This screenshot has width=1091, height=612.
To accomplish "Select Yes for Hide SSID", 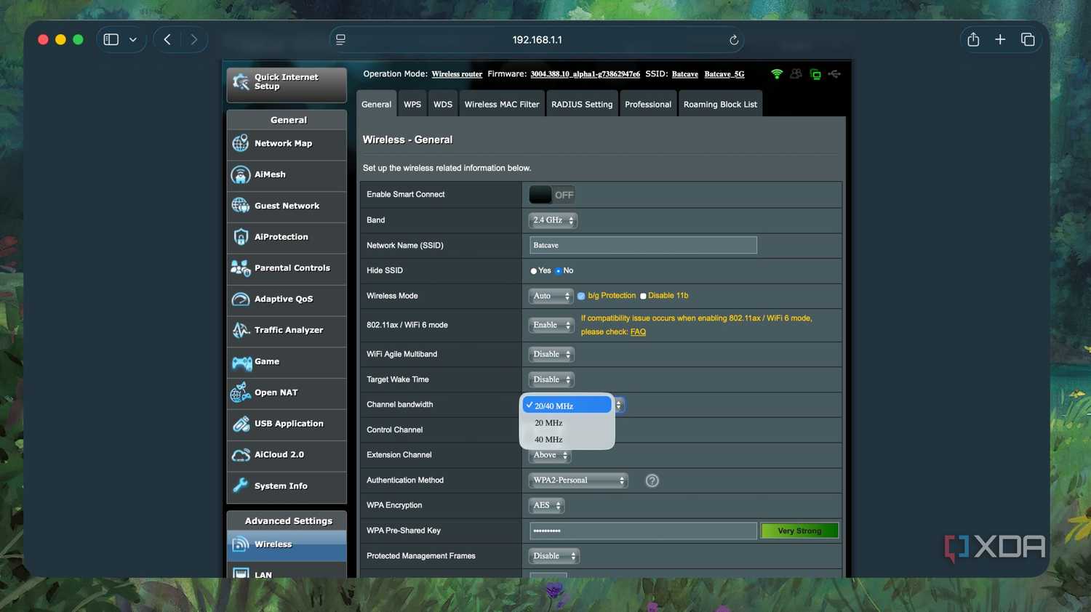I will [x=534, y=271].
